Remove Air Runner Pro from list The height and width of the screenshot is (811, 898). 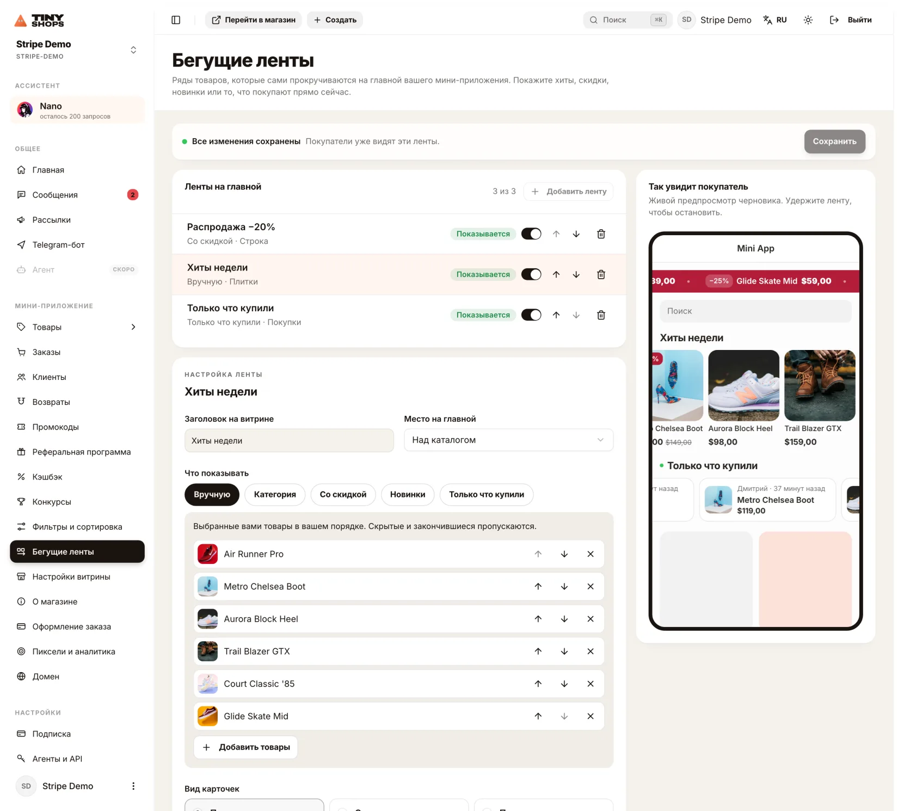click(x=591, y=554)
